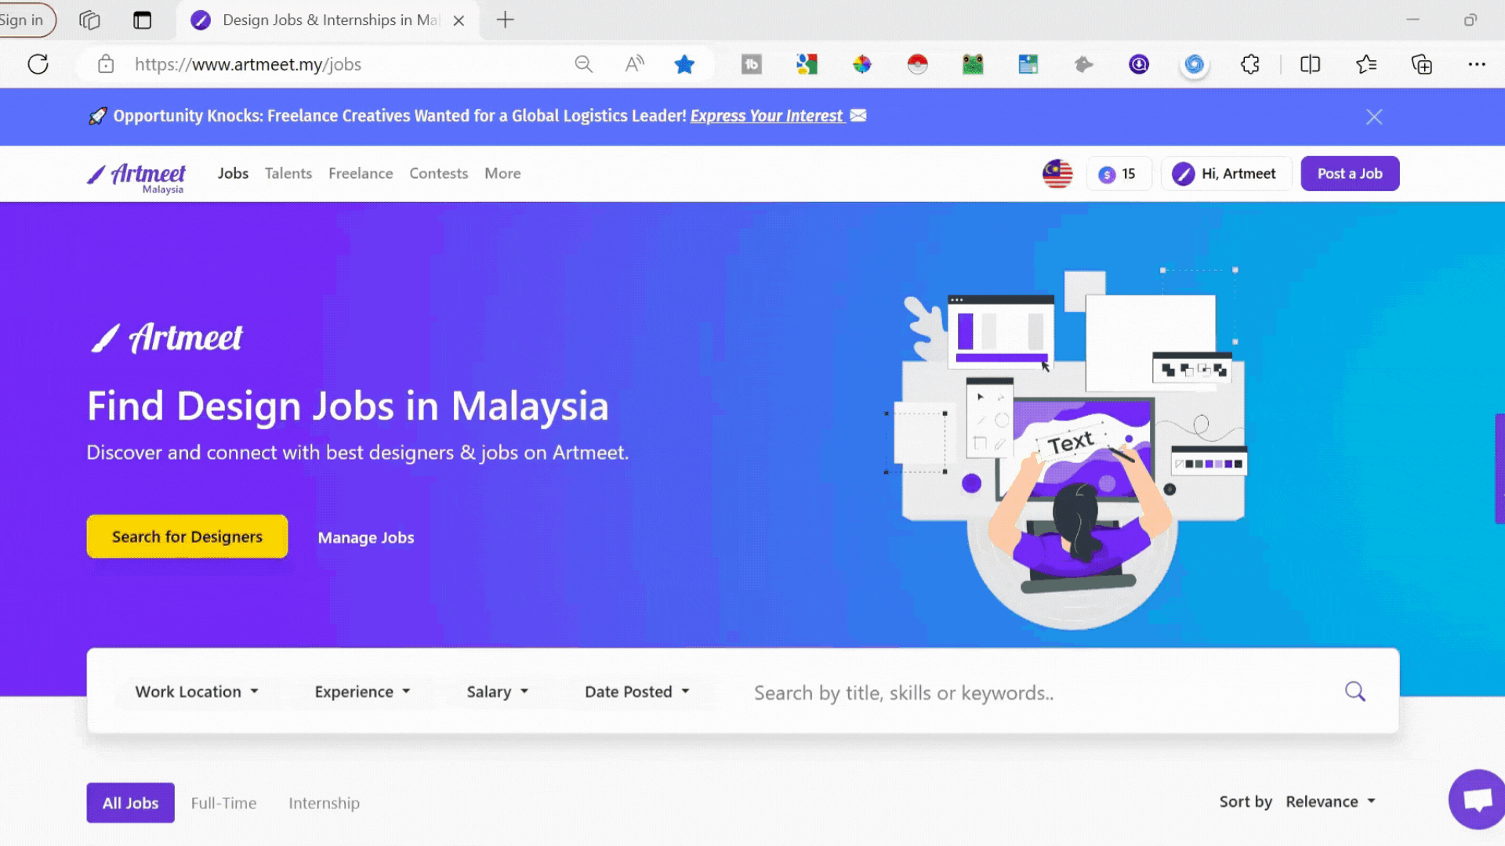Click the blue favorites star icon
This screenshot has width=1505, height=846.
[x=684, y=64]
